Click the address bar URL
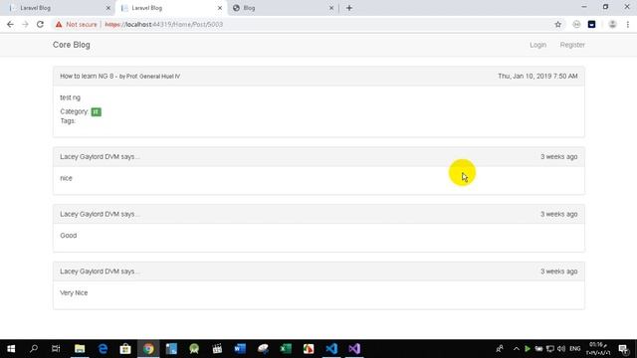This screenshot has height=358, width=637. point(164,24)
